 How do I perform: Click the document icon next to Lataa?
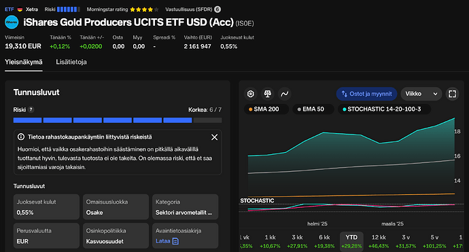[x=175, y=241]
